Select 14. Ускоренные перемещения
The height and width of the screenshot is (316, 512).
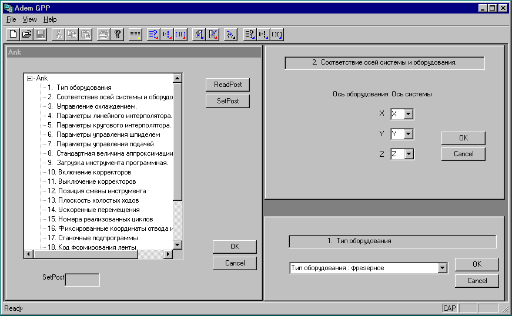[93, 210]
